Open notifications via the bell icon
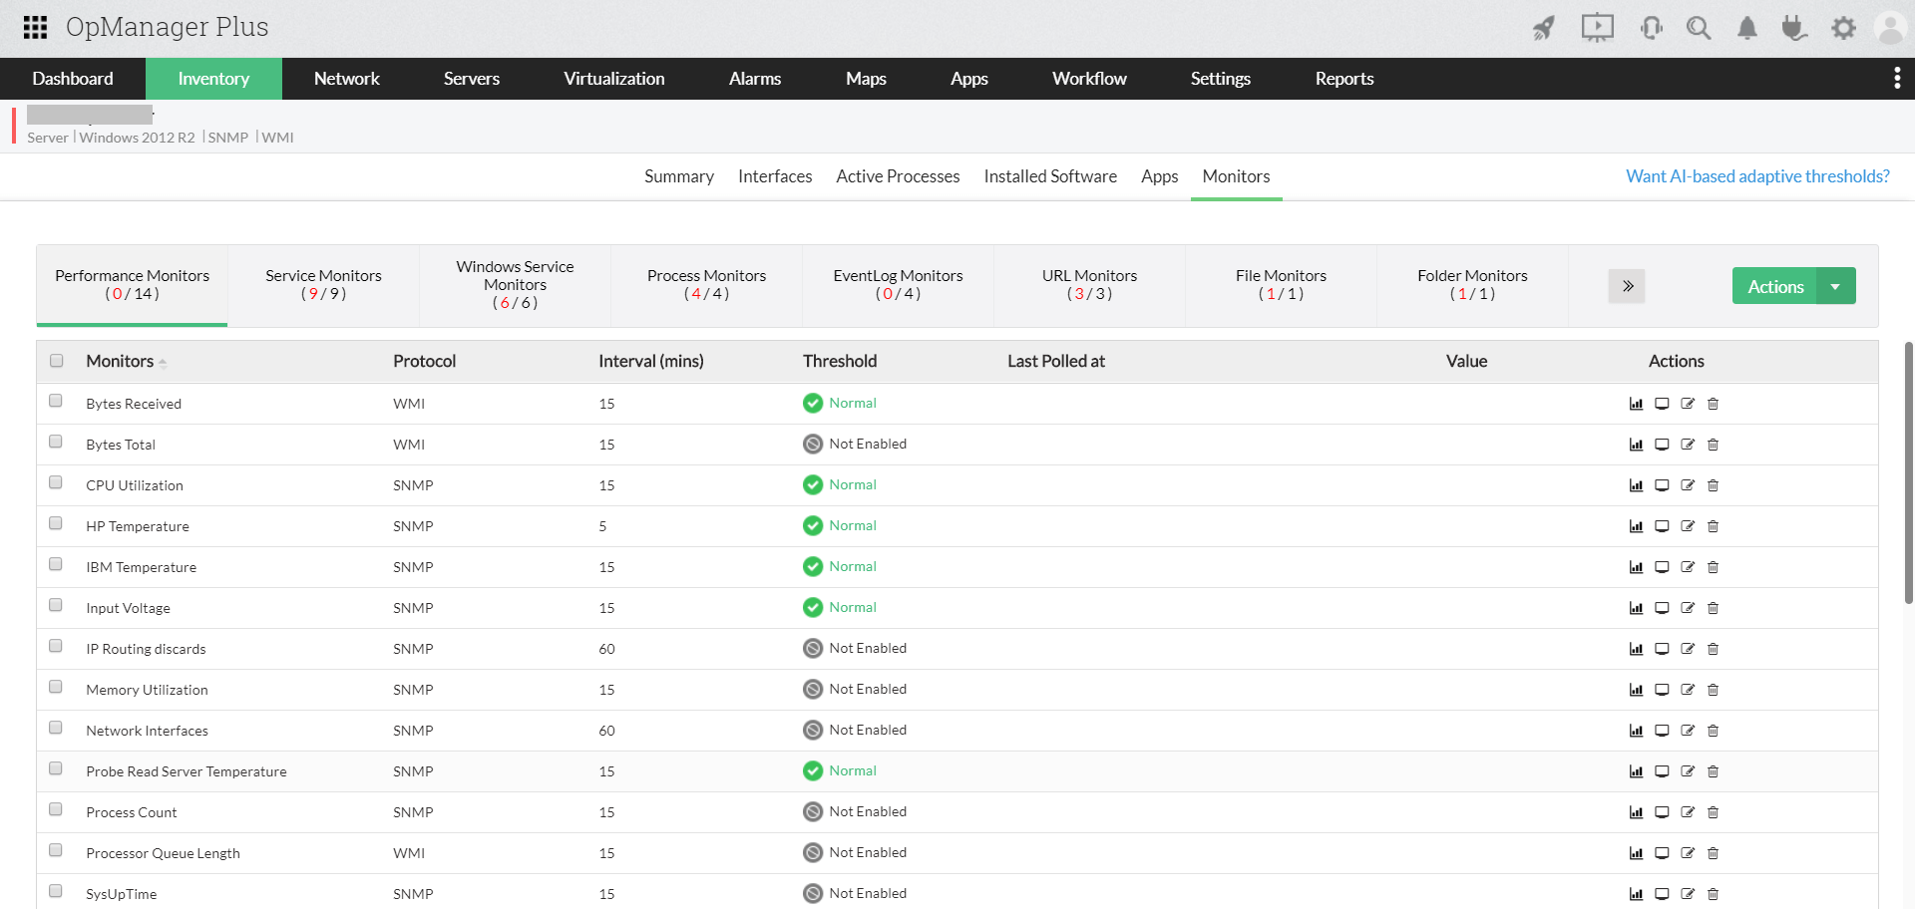Image resolution: width=1915 pixels, height=909 pixels. click(x=1746, y=28)
